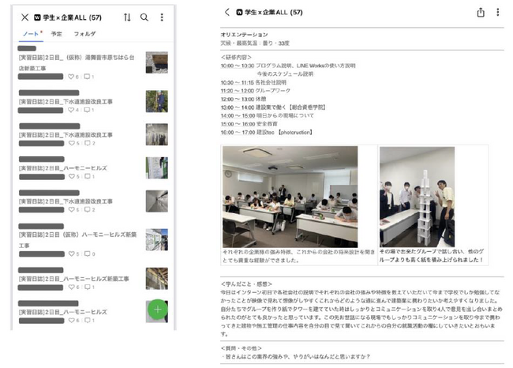Image resolution: width=513 pixels, height=368 pixels.
Task: Open the sort order icon in list header
Action: 127,17
